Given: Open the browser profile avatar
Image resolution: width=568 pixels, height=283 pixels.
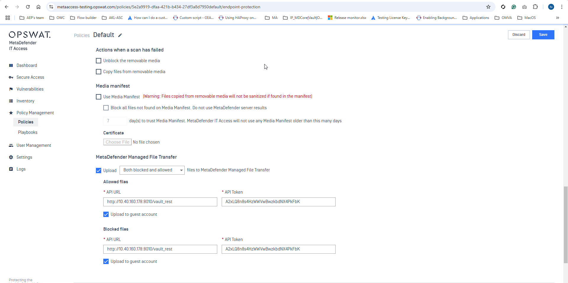Looking at the screenshot, I should 551,7.
